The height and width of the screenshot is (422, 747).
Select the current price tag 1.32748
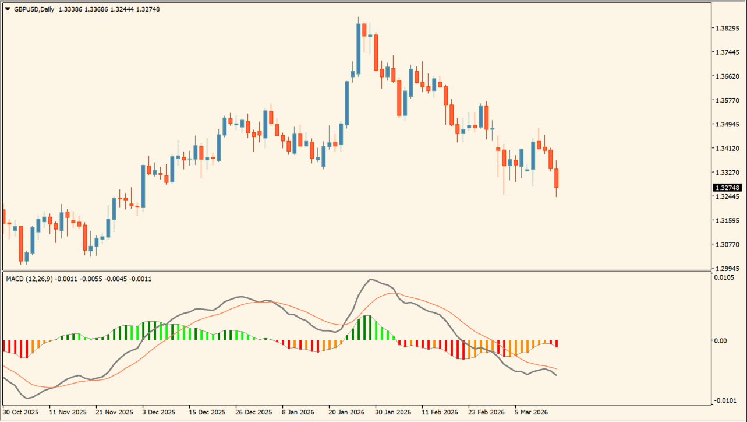[x=727, y=188]
